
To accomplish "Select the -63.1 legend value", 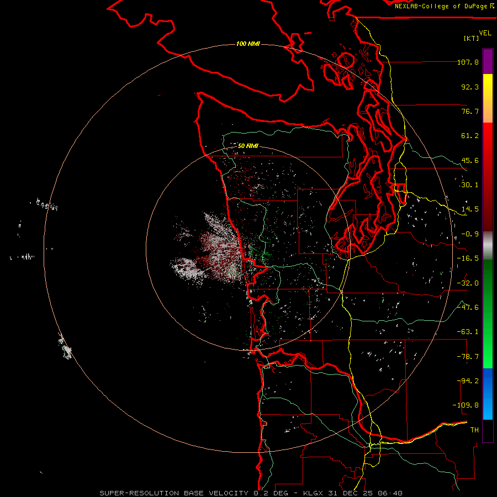I will (468, 332).
